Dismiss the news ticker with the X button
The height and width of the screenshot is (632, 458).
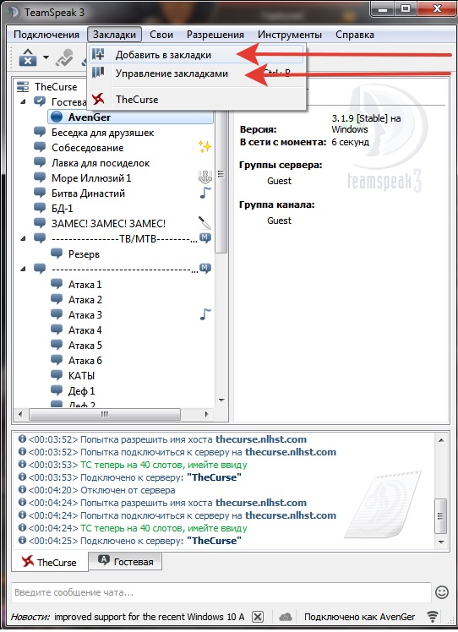pos(258,617)
